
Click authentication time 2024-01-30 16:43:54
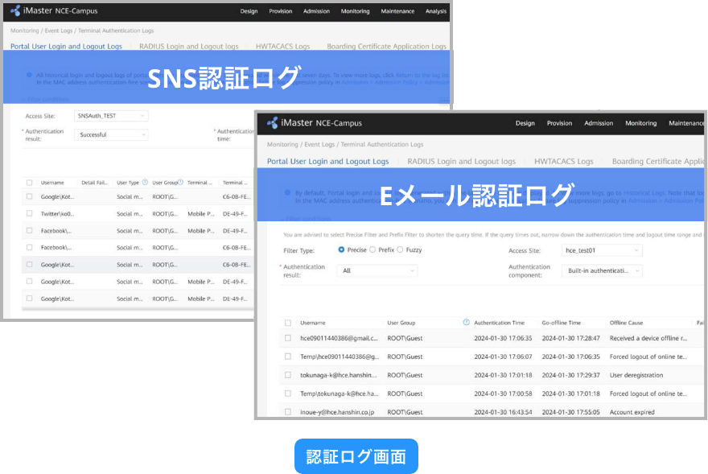point(503,412)
